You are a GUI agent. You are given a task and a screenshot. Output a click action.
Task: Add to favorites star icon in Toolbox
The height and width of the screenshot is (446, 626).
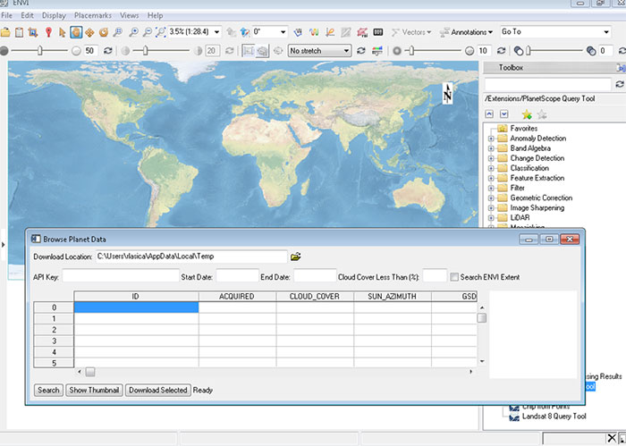pos(527,114)
